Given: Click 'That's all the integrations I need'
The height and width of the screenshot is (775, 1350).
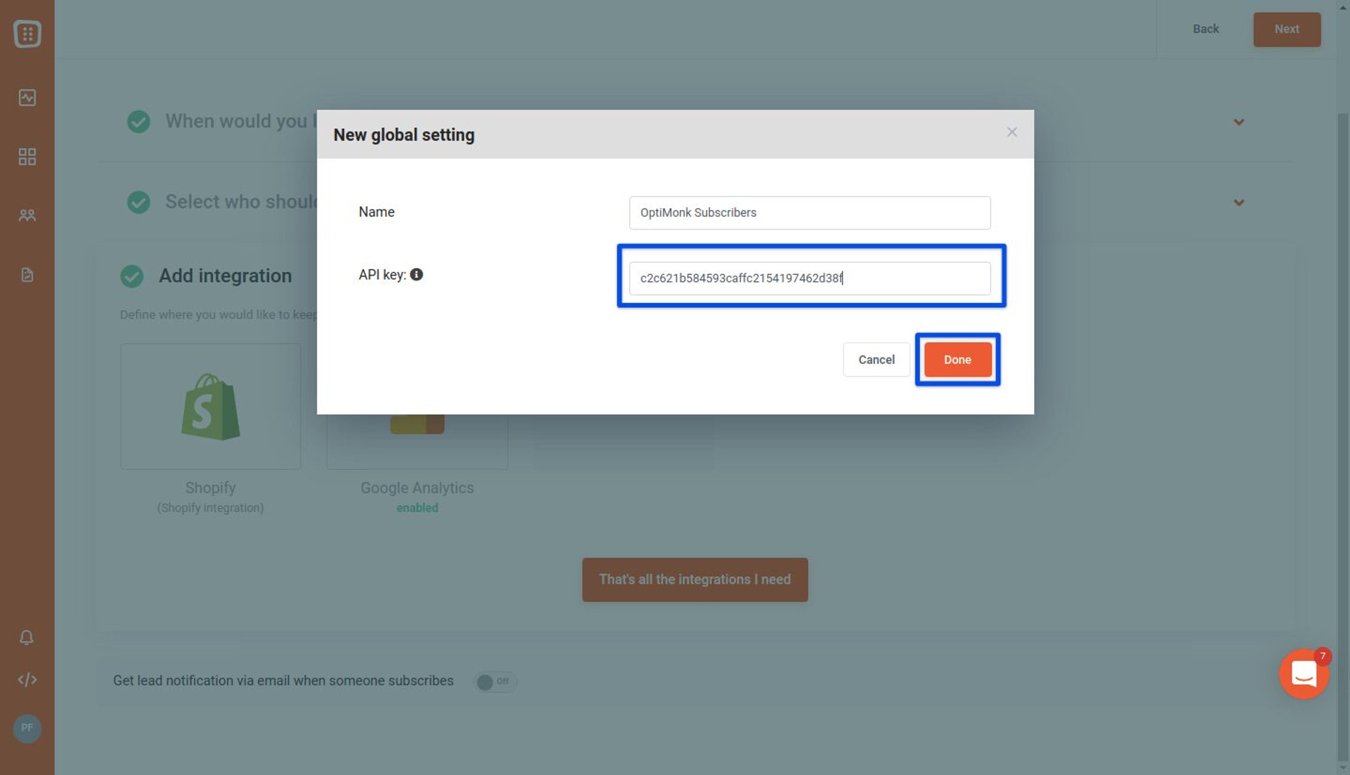Looking at the screenshot, I should [695, 579].
